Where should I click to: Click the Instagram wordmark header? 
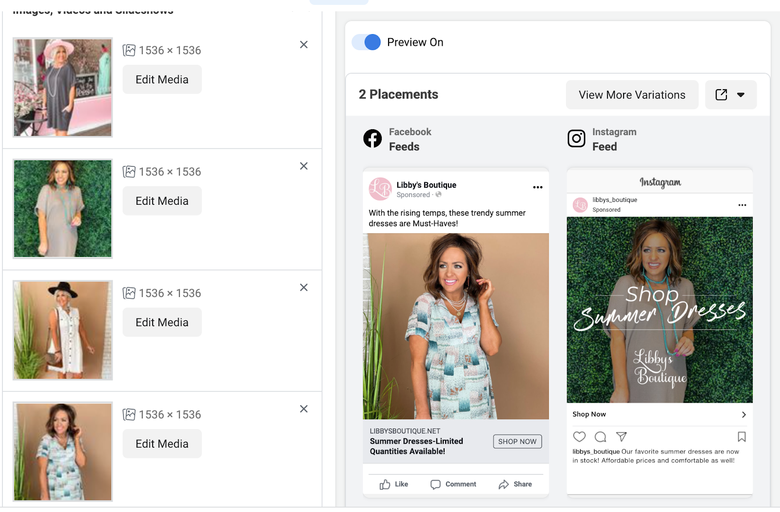(x=660, y=182)
